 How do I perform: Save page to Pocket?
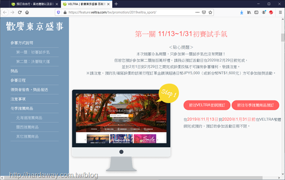204,12
